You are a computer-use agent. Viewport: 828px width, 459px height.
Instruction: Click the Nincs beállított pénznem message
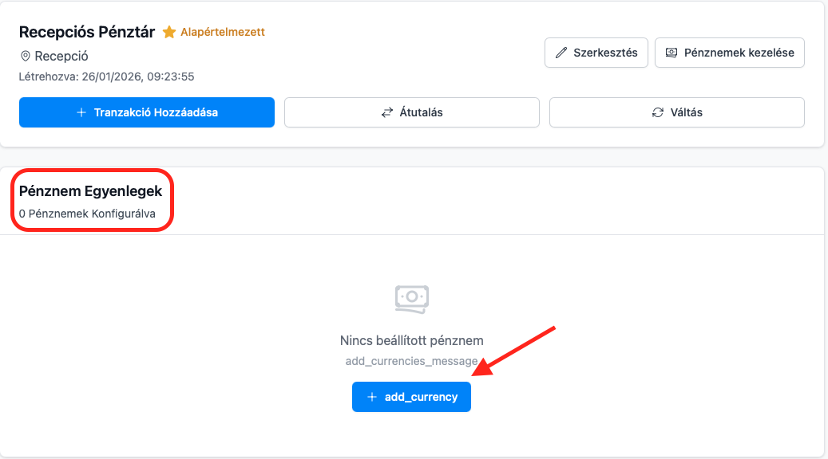pos(412,341)
